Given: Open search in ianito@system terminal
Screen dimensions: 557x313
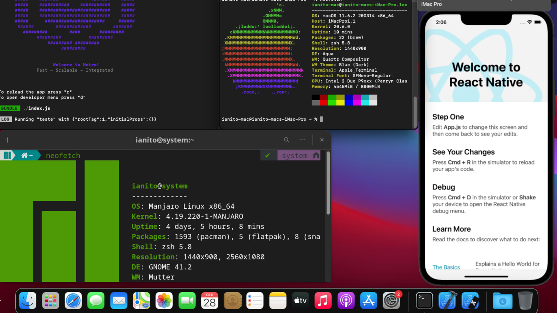Looking at the screenshot, I should [287, 140].
